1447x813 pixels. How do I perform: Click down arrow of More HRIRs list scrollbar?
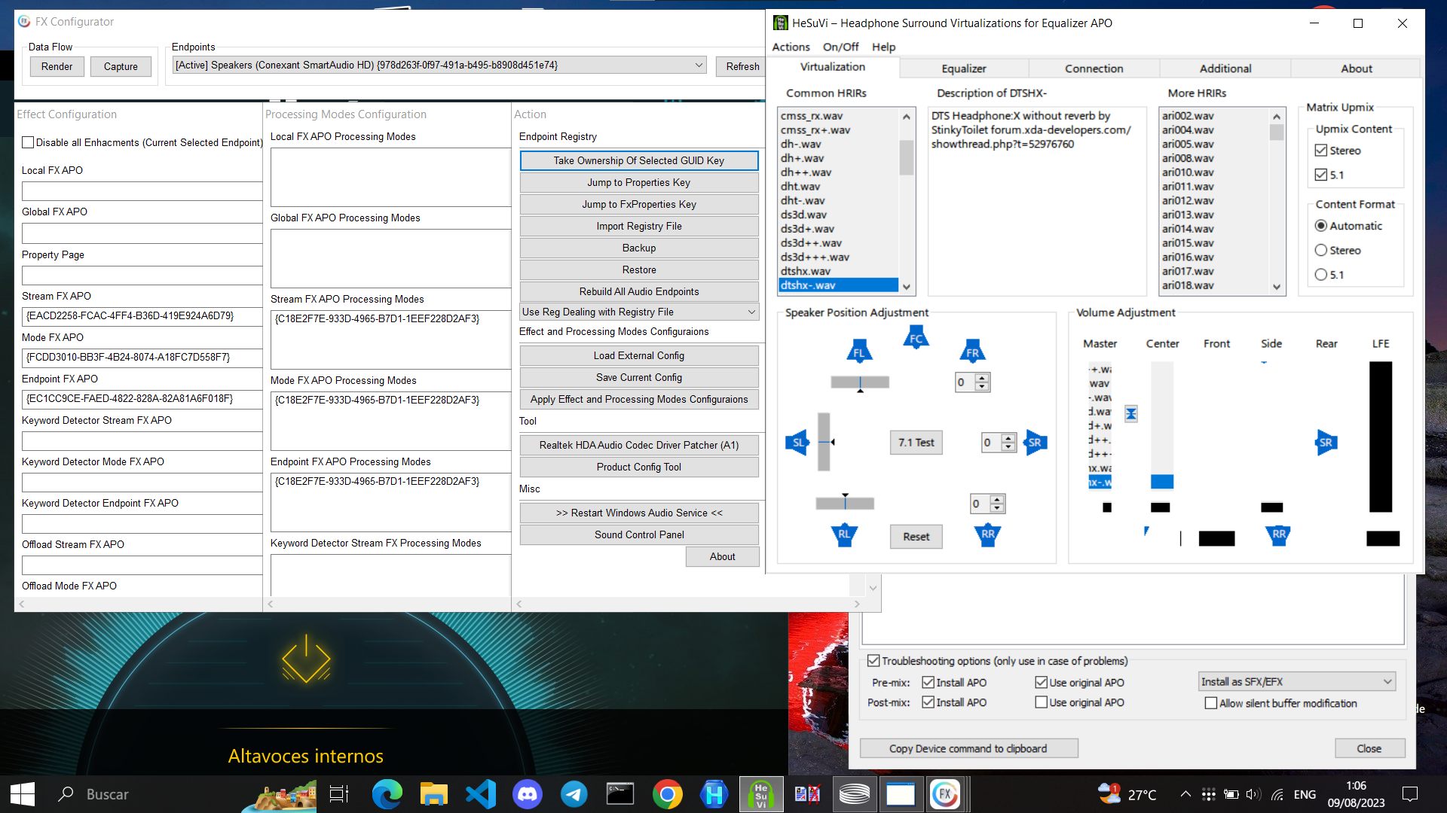(x=1277, y=287)
